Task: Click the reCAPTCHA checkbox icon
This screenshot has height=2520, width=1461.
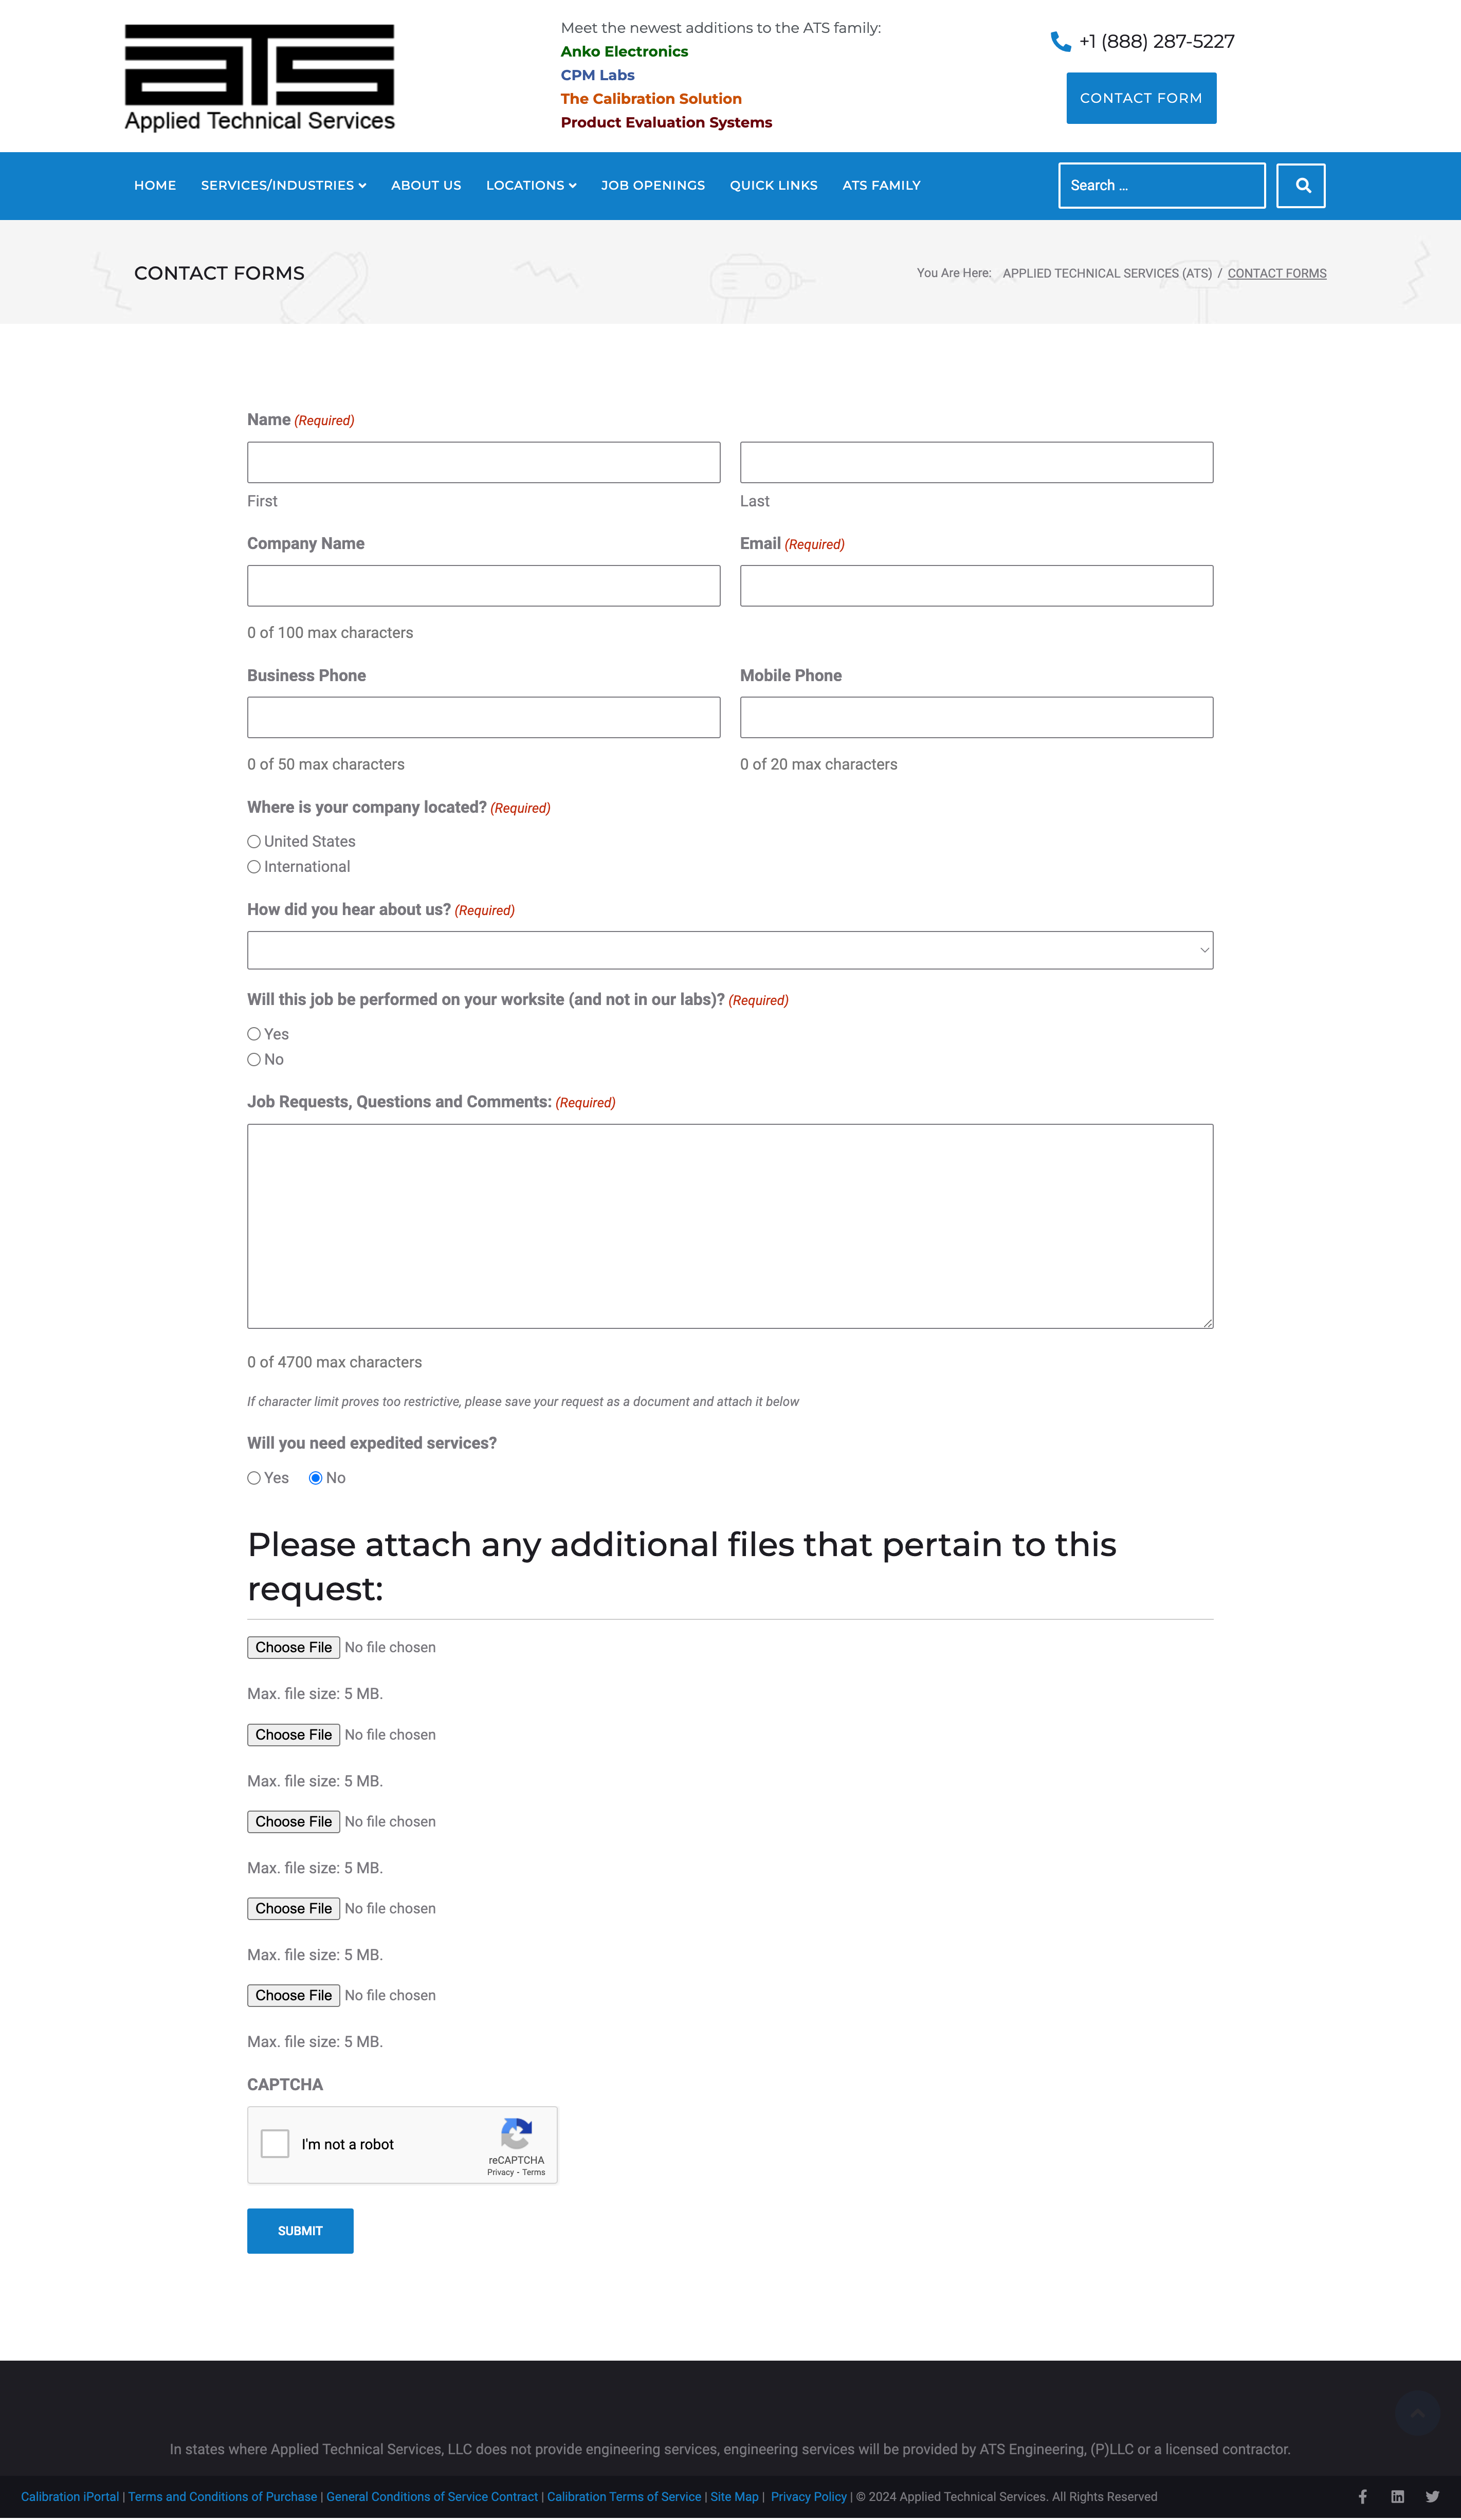Action: pyautogui.click(x=277, y=2143)
